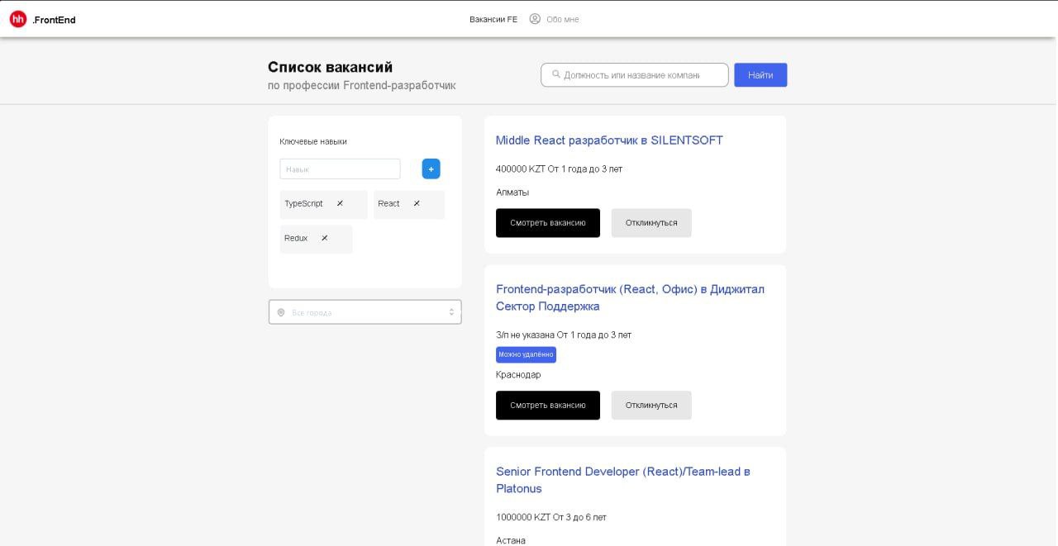
Task: Open the Диджитал Сектор Поддержка vacancy title link
Action: [630, 297]
